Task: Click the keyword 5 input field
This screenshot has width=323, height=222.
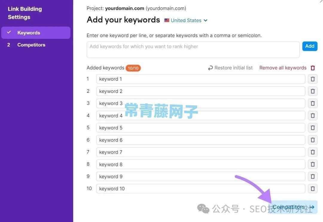Action: pos(201,128)
